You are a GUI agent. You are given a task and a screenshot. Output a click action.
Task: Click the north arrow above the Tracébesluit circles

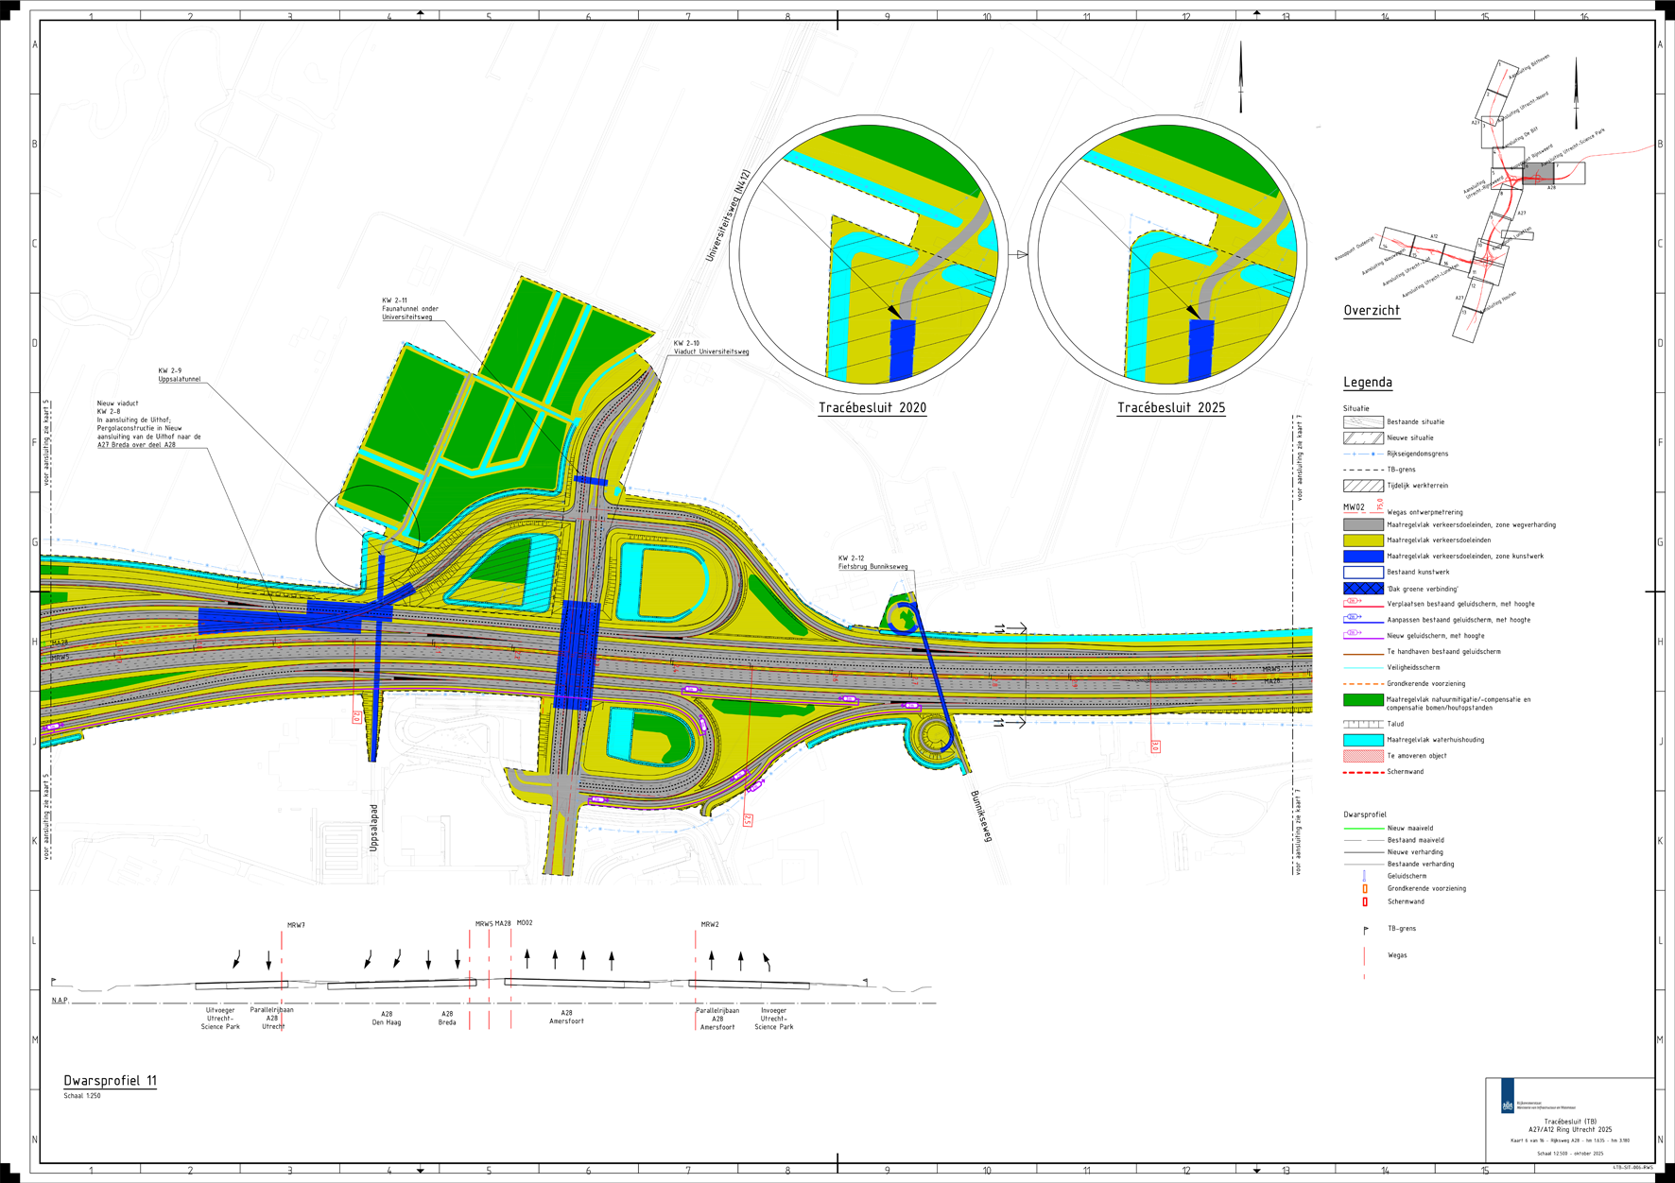1241,76
